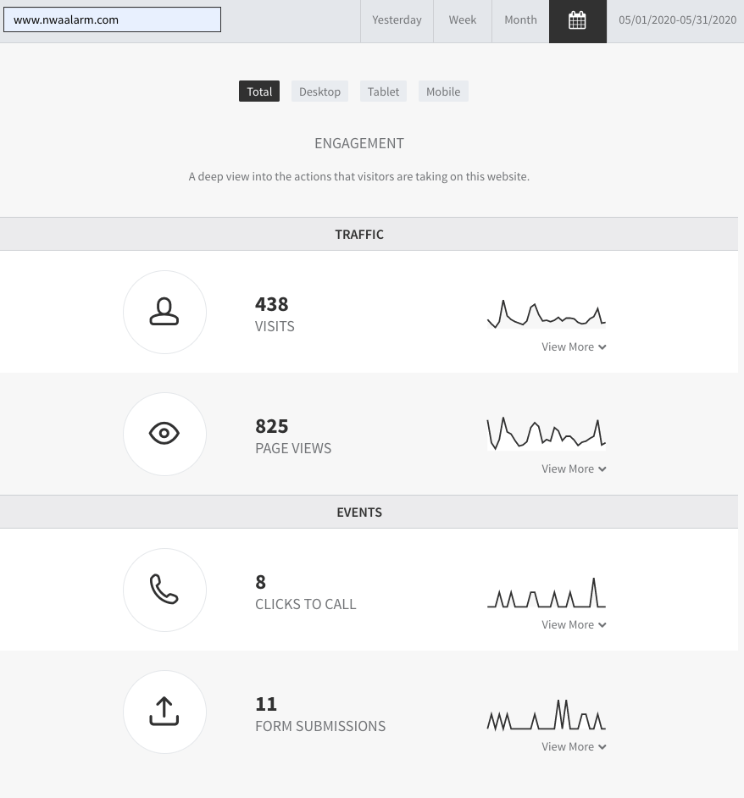Click the Clicks to Call phone icon
This screenshot has width=744, height=798.
coord(164,590)
